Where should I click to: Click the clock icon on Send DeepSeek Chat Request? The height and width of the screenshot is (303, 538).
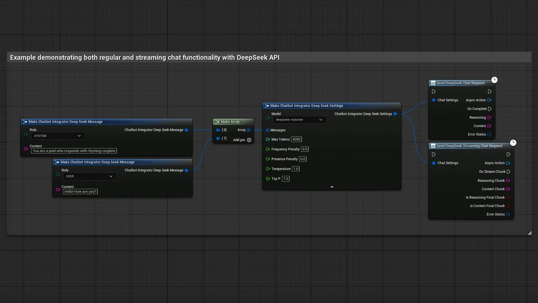coord(495,80)
